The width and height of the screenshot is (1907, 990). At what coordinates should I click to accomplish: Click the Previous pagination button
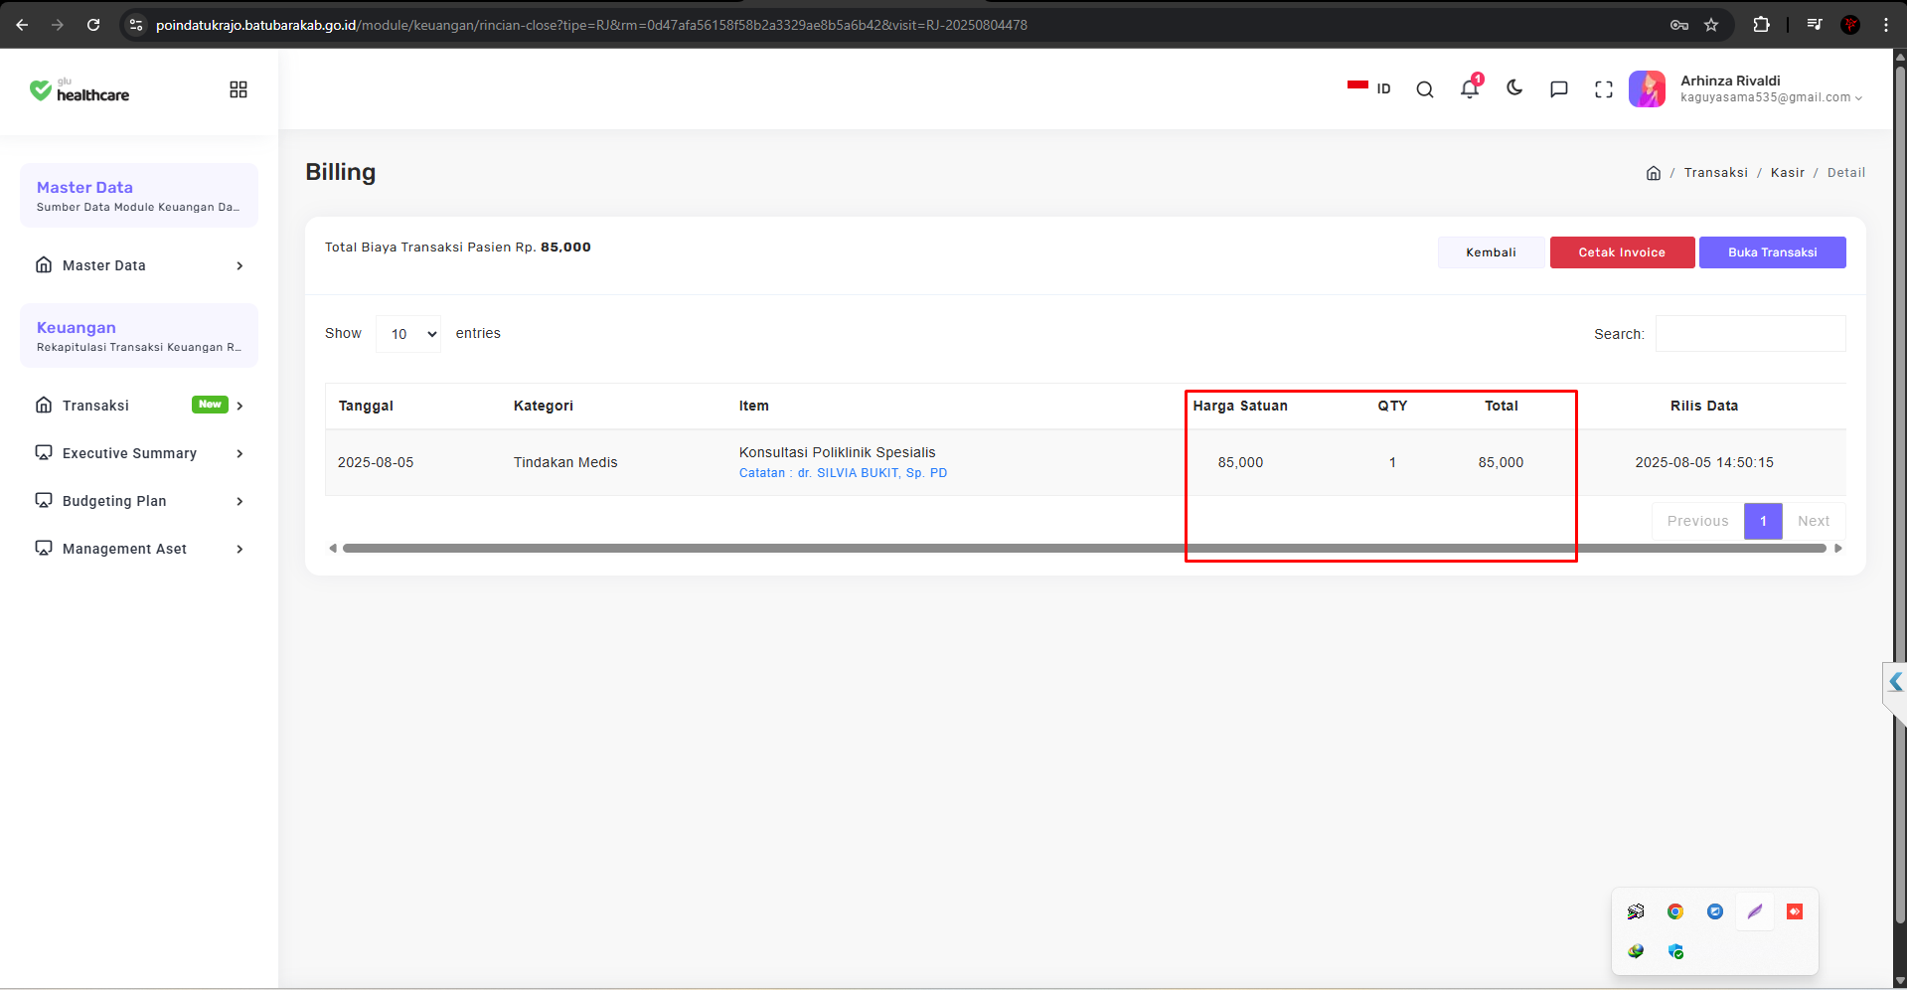[1697, 521]
